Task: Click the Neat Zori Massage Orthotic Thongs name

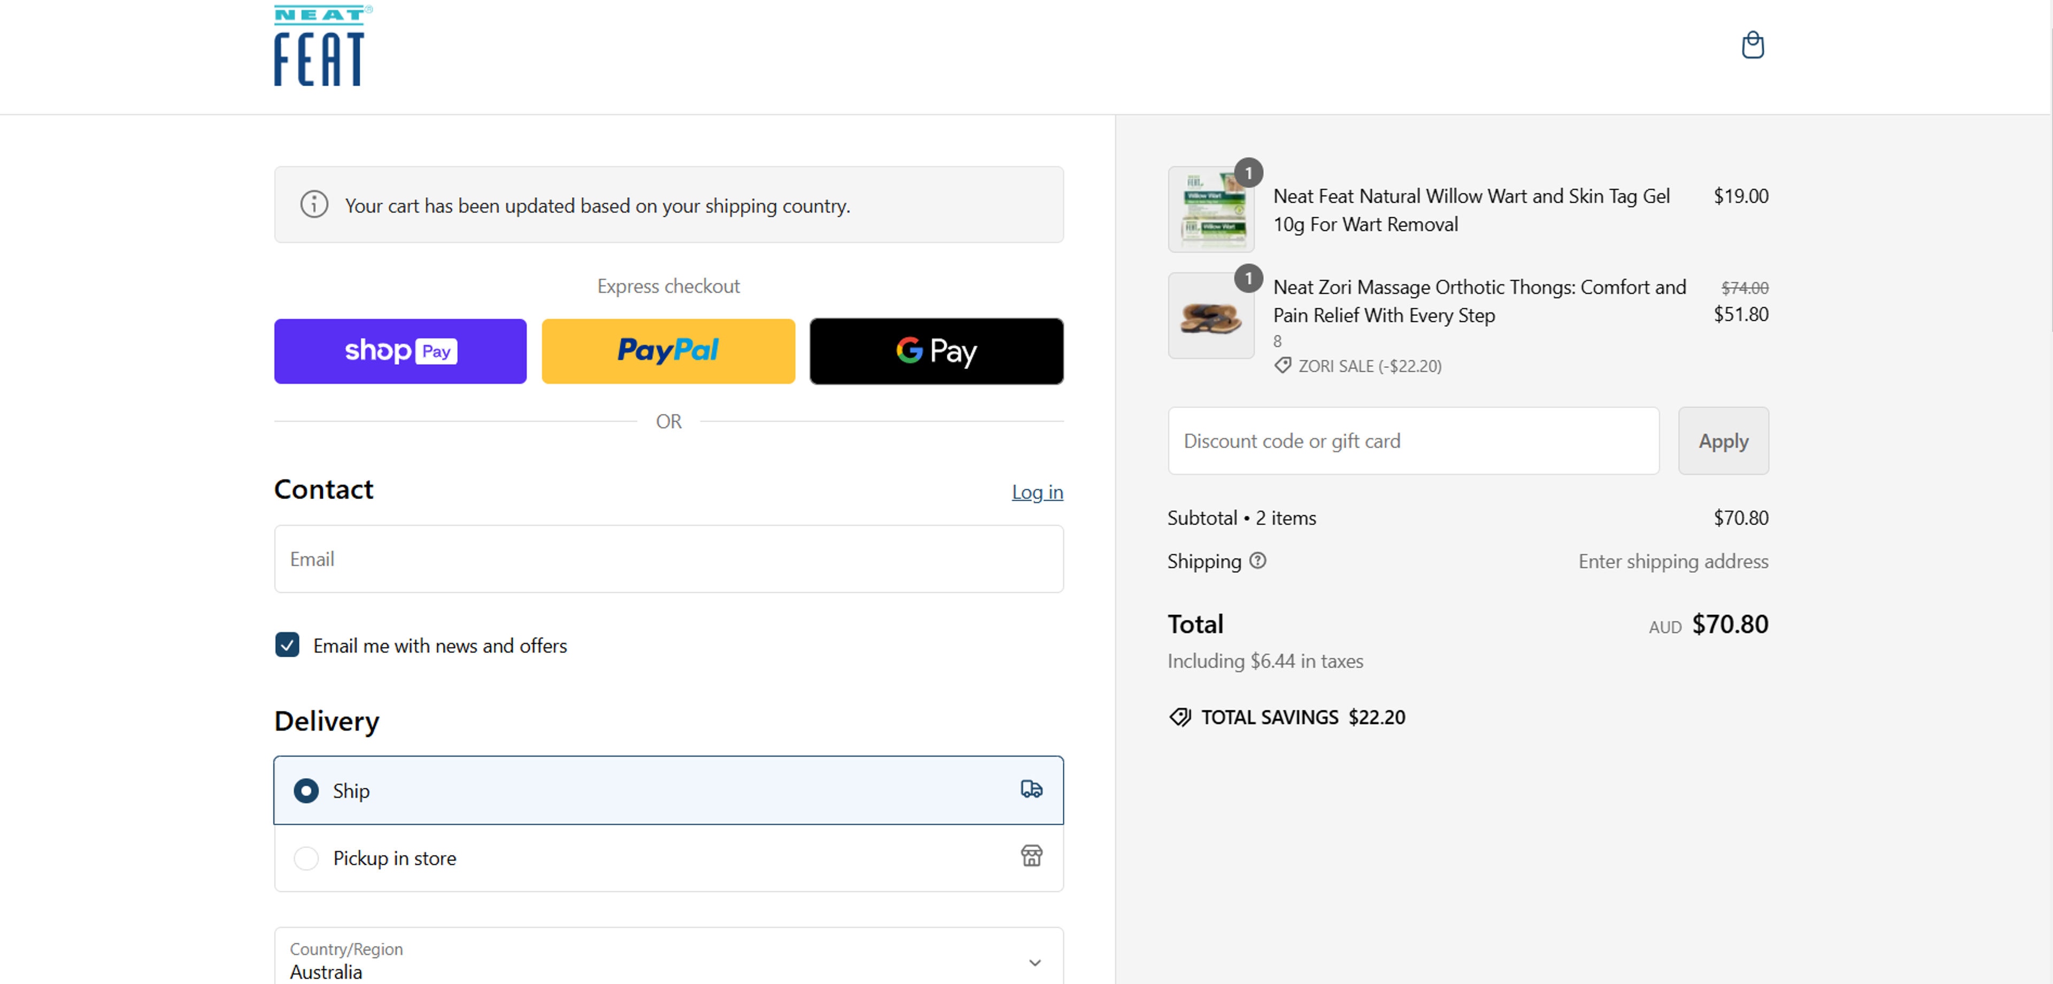Action: pyautogui.click(x=1479, y=302)
